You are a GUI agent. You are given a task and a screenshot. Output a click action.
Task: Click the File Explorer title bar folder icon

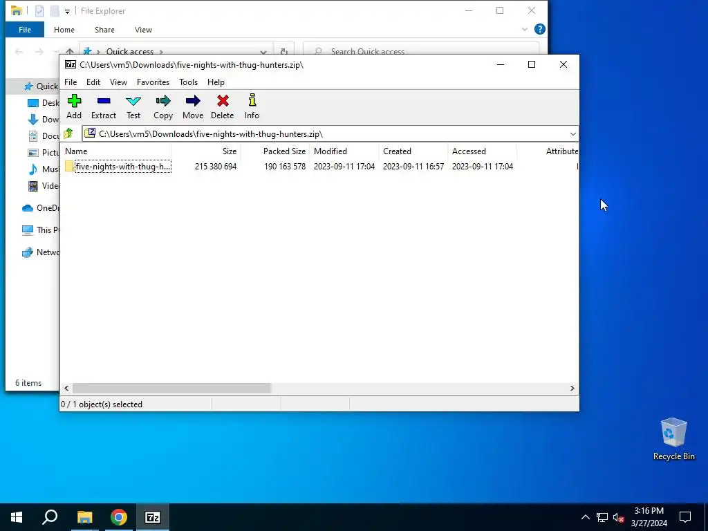(17, 11)
